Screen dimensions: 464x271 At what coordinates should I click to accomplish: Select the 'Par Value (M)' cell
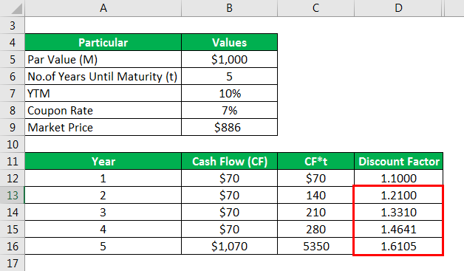tap(103, 60)
